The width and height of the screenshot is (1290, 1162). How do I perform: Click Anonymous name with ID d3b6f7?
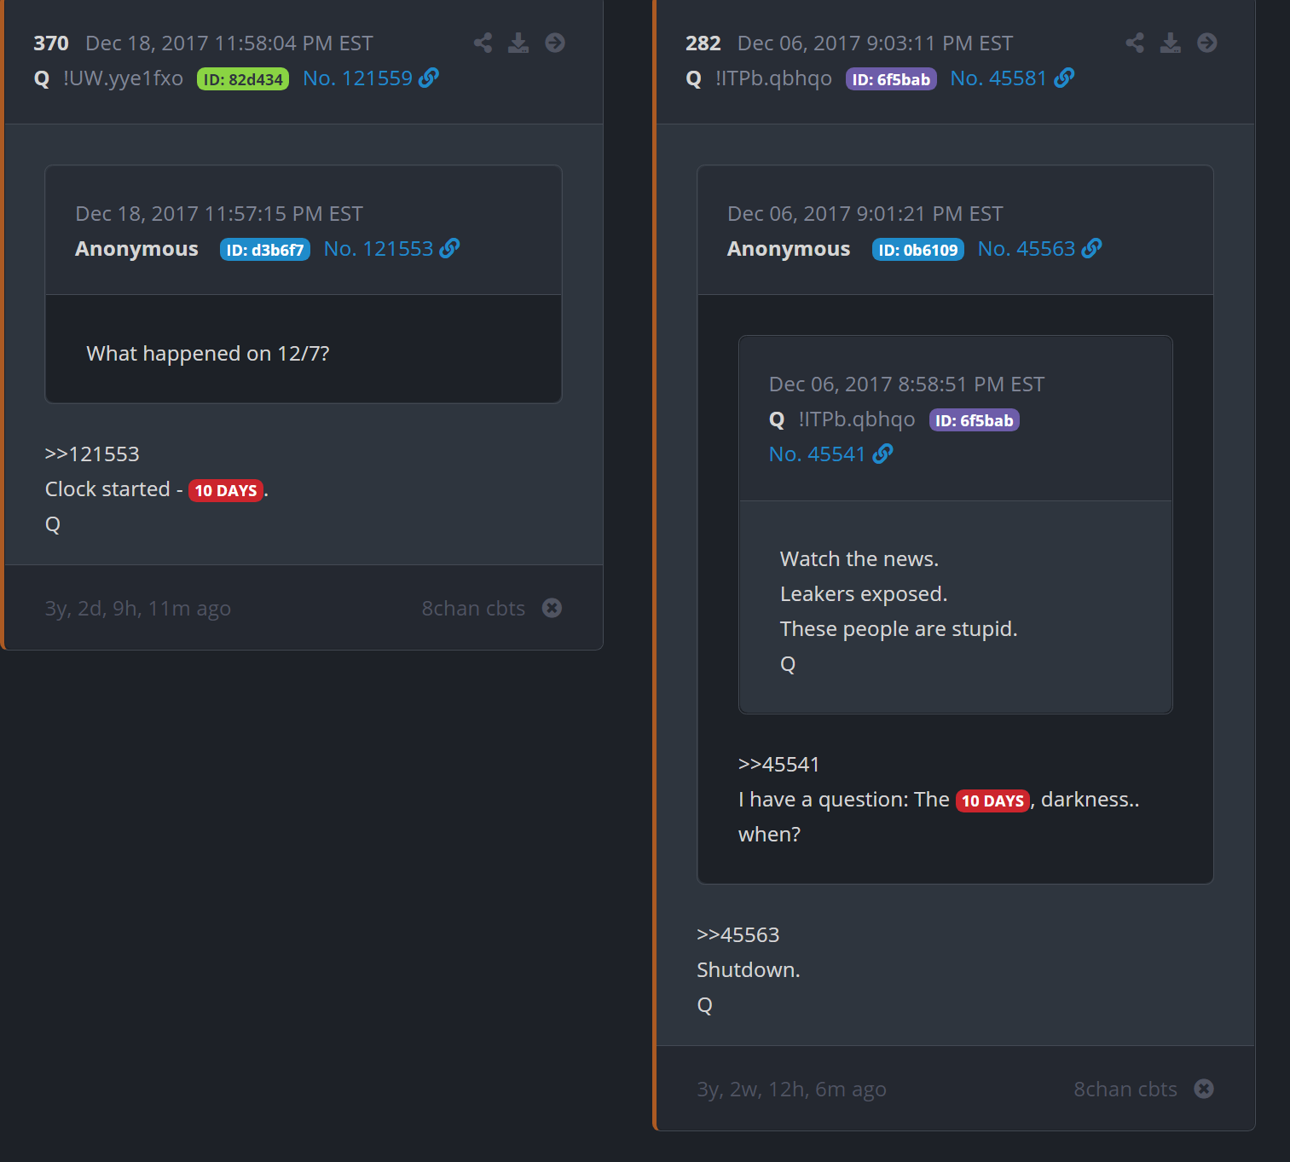point(136,249)
